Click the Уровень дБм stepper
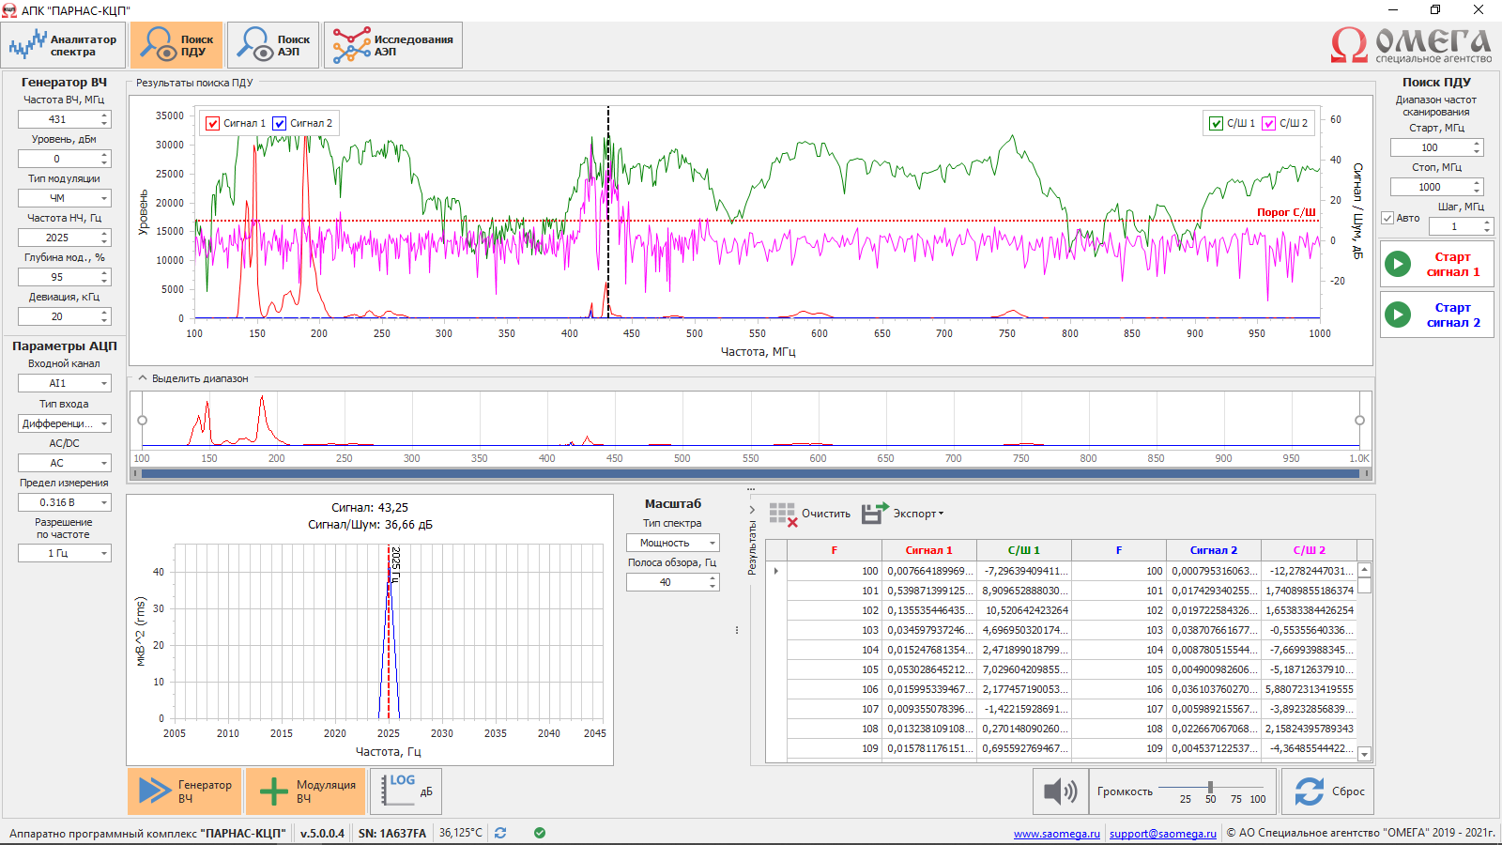This screenshot has height=845, width=1502. pyautogui.click(x=105, y=159)
